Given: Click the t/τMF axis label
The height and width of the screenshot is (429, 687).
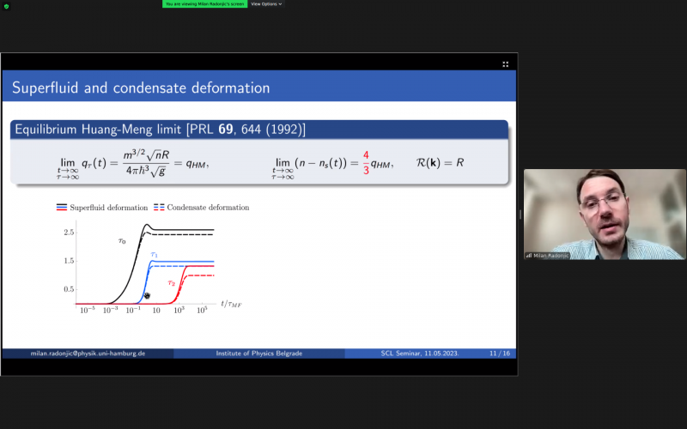Looking at the screenshot, I should [x=231, y=304].
